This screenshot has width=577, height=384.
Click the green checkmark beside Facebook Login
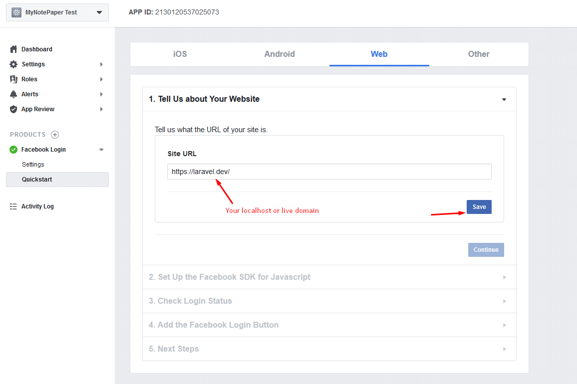(x=13, y=150)
